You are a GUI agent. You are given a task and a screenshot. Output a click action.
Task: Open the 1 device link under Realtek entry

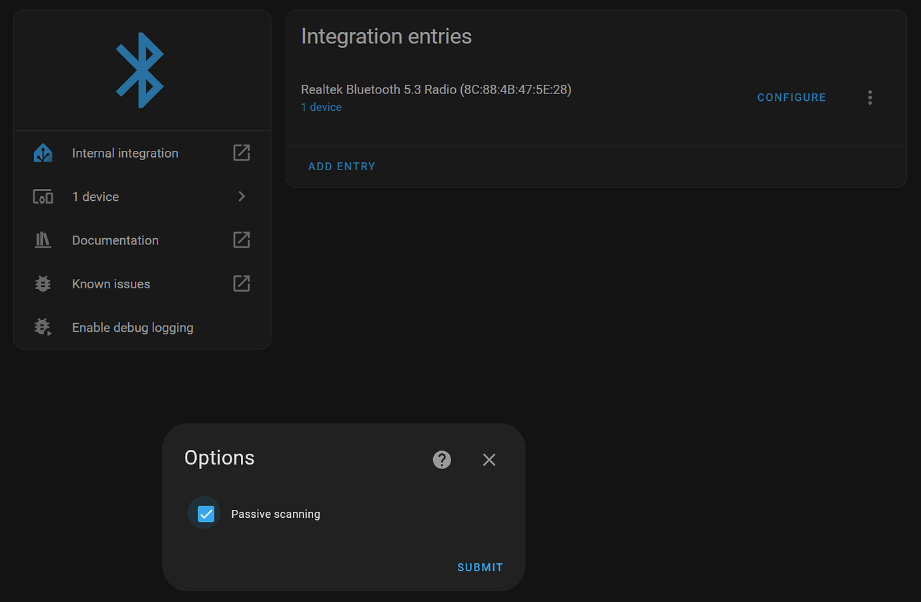321,107
